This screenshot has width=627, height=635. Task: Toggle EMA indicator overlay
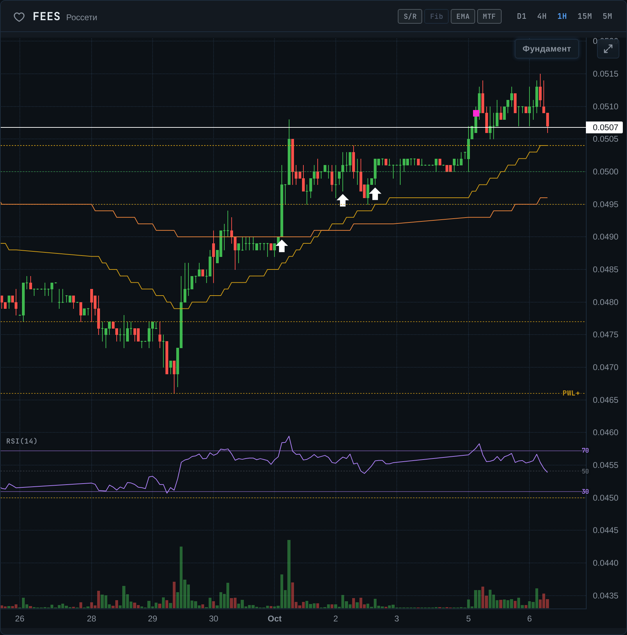[463, 16]
